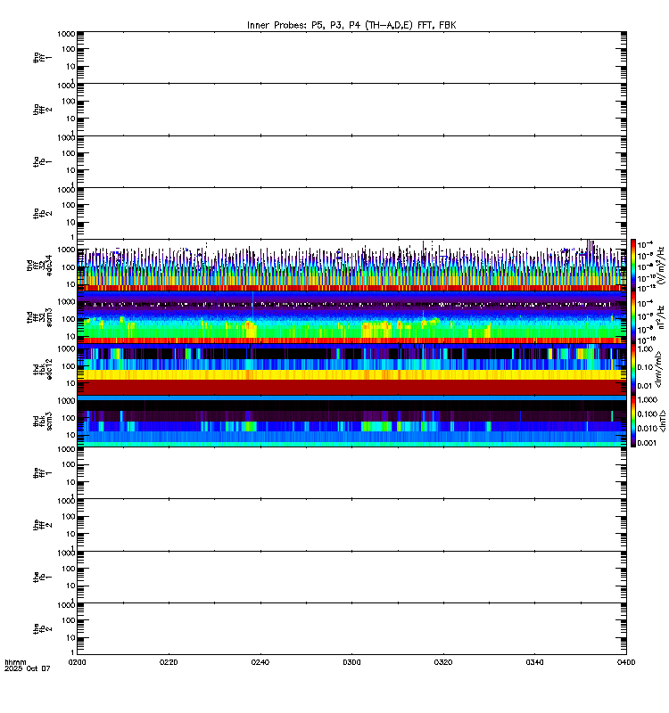The image size is (669, 713).
Task: Click the "2025 Oct 07" date label
Action: coord(28,669)
